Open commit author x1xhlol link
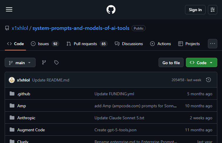 click(x=23, y=80)
